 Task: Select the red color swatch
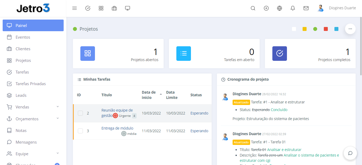click(326, 29)
